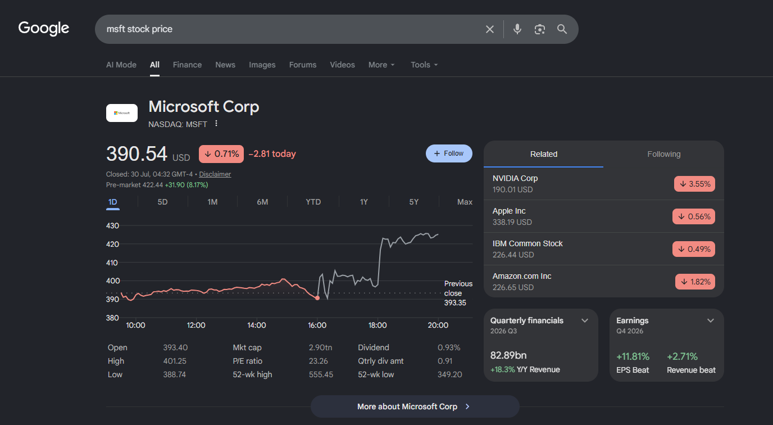
Task: Click Apple's 0.56% change badge
Action: pos(694,216)
